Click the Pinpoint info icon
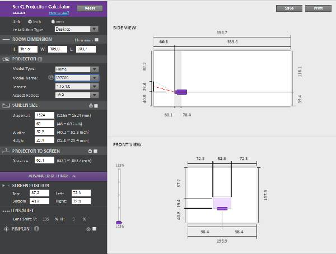 pos(36,229)
